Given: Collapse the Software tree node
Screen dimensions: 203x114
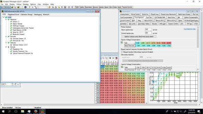Looking at the screenshot, I should click(x=6, y=43).
